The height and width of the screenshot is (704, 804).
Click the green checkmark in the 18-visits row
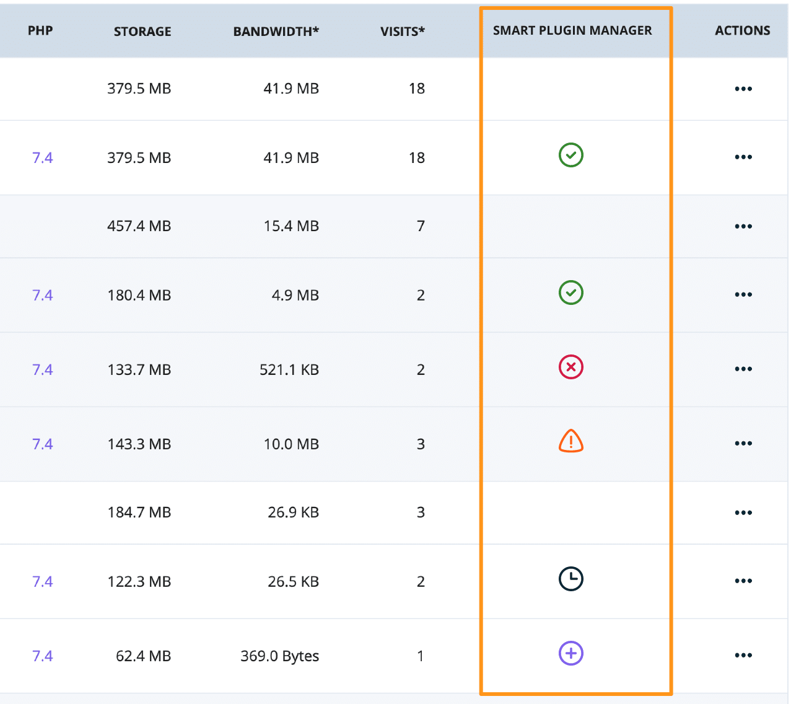point(570,155)
